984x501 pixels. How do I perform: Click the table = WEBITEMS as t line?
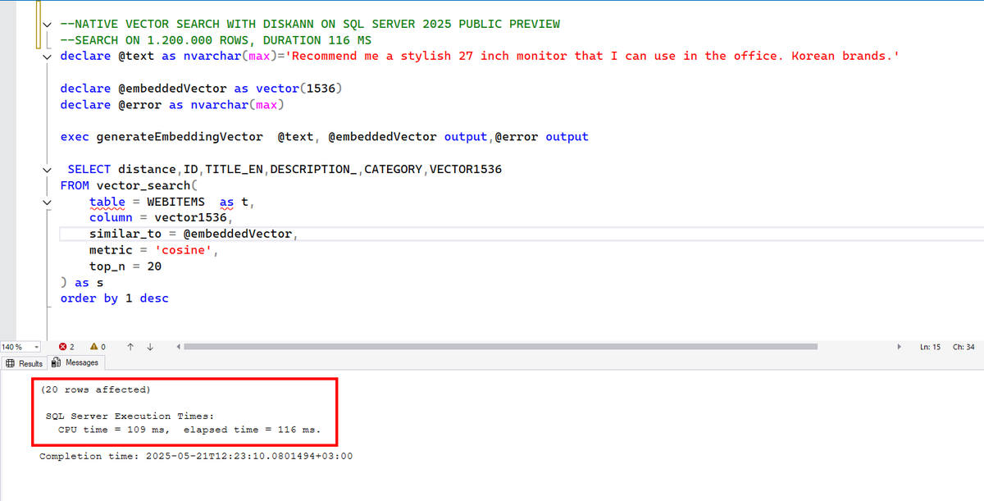(x=174, y=202)
